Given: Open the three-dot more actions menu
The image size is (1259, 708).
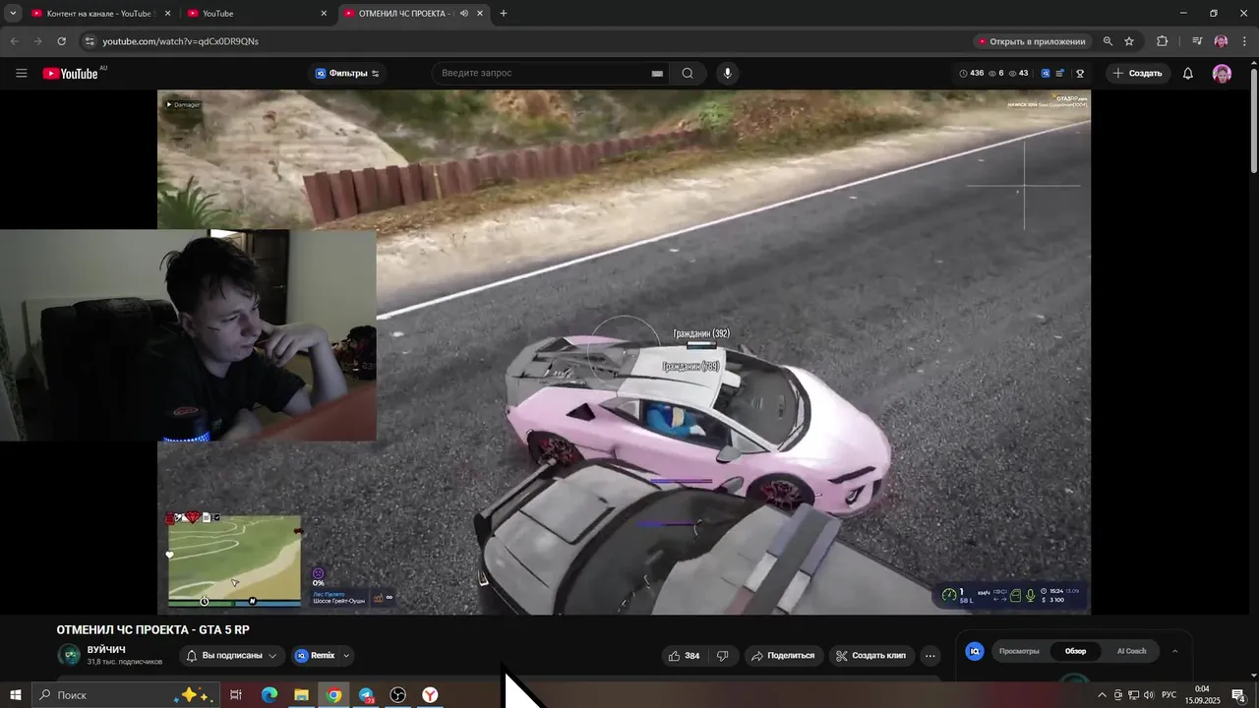Looking at the screenshot, I should tap(929, 656).
